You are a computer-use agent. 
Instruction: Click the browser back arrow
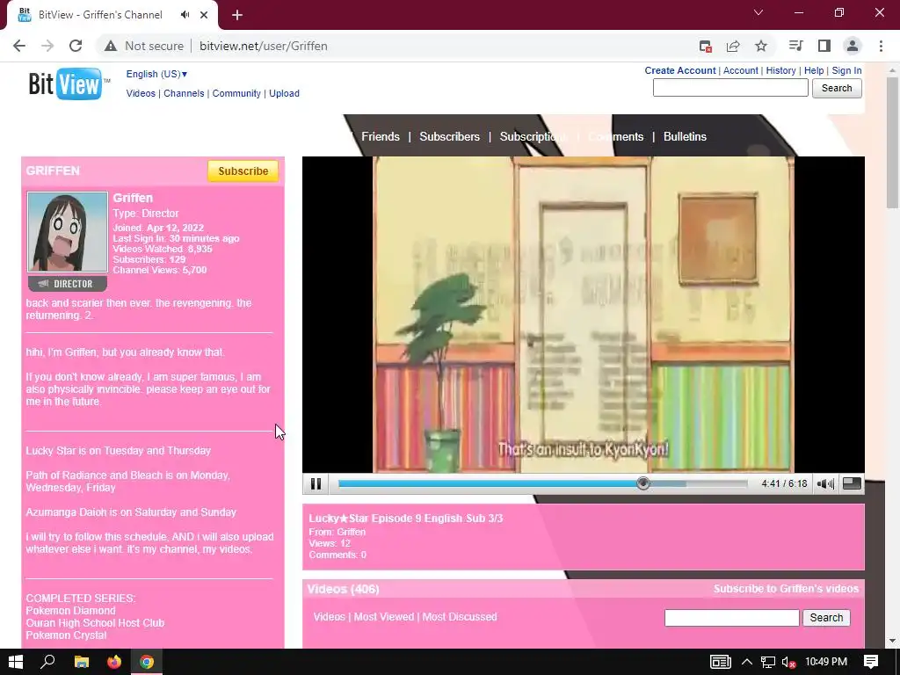(x=19, y=46)
